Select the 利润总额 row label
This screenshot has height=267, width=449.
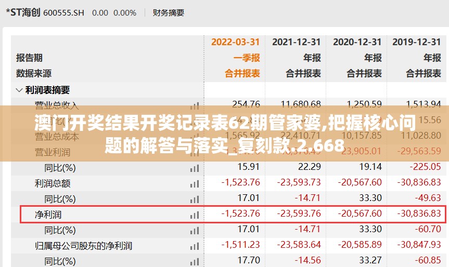[x=53, y=183]
